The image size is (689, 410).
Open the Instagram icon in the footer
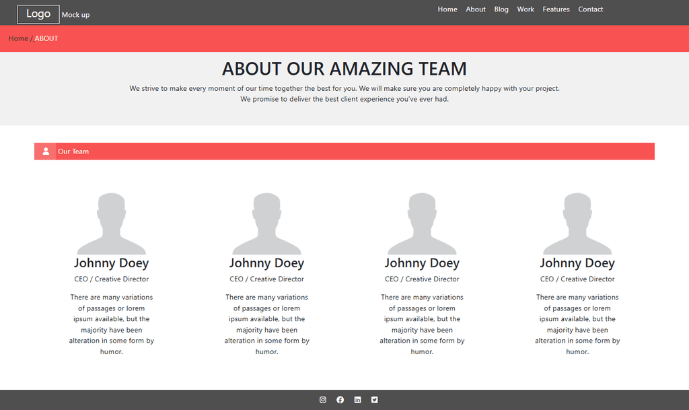[322, 400]
